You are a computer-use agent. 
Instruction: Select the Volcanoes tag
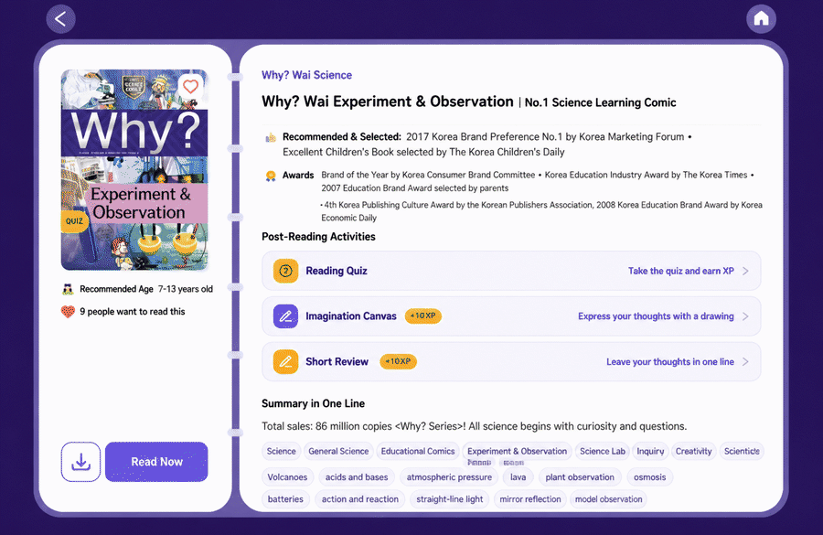pyautogui.click(x=287, y=477)
